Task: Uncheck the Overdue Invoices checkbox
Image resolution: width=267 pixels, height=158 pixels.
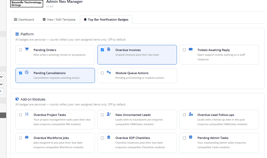Action: [102, 50]
